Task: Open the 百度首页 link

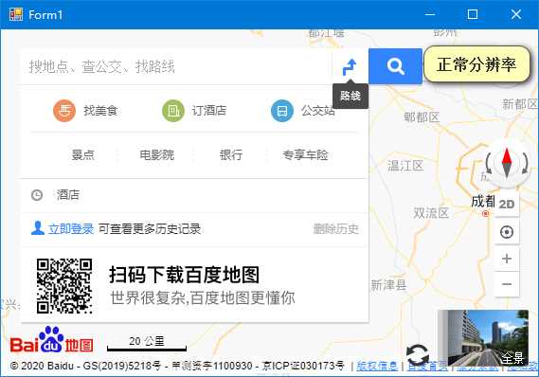Action: click(427, 367)
